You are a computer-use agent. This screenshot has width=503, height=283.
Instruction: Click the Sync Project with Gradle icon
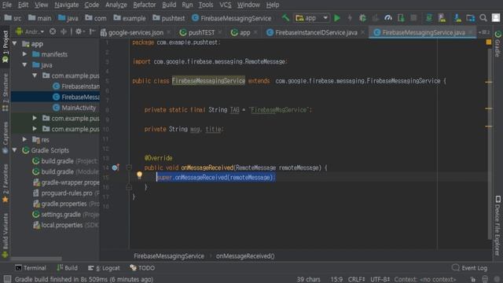(429, 18)
